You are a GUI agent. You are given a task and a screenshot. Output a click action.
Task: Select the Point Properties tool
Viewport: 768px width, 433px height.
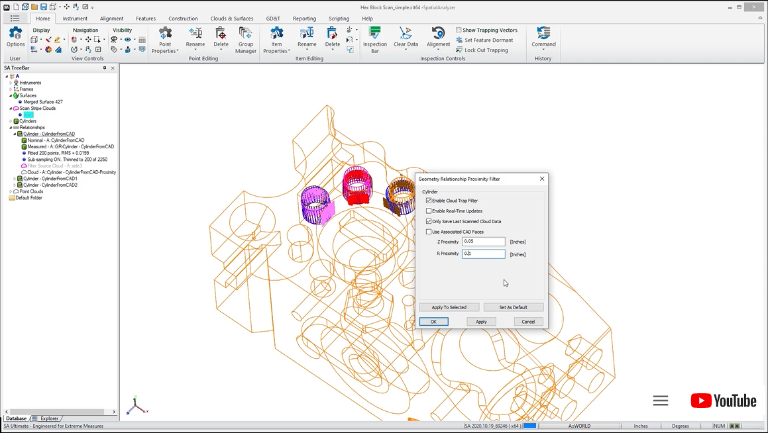164,41
